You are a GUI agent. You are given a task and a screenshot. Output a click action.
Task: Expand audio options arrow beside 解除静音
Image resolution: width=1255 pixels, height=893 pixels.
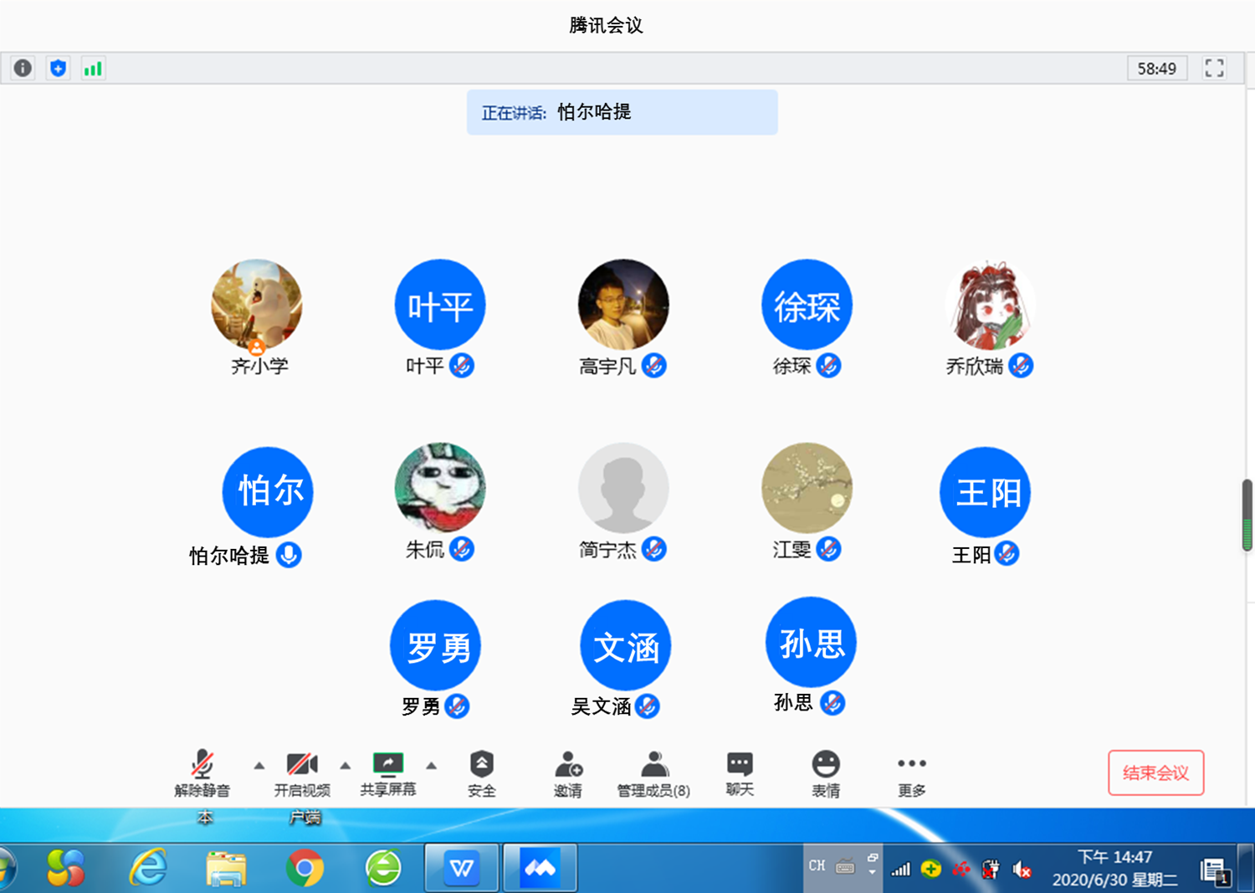(259, 765)
